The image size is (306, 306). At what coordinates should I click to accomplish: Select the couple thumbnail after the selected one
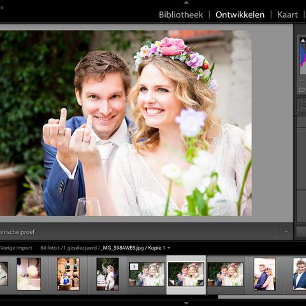click(225, 274)
